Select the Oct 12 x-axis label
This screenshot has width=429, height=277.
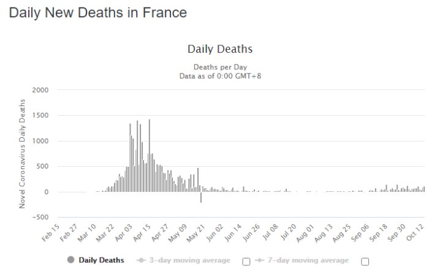[x=415, y=232]
